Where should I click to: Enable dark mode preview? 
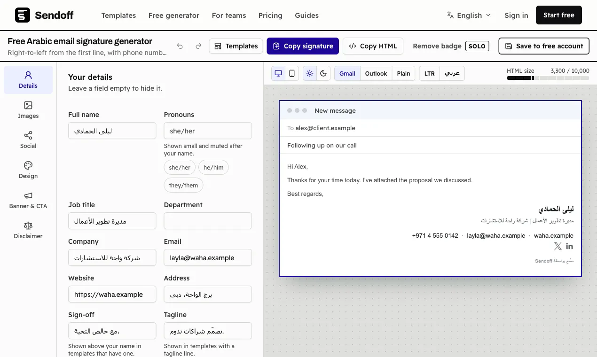click(323, 73)
